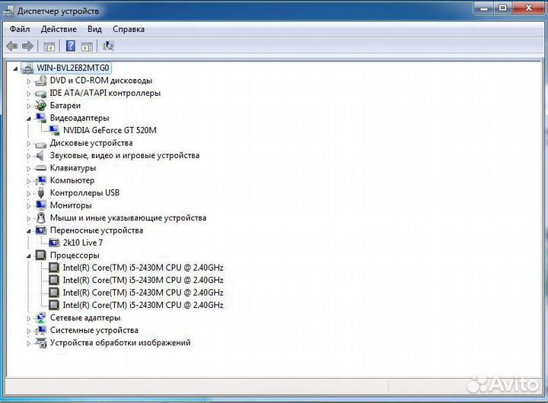Open Help via the question mark icon
This screenshot has width=548, height=403.
point(71,46)
